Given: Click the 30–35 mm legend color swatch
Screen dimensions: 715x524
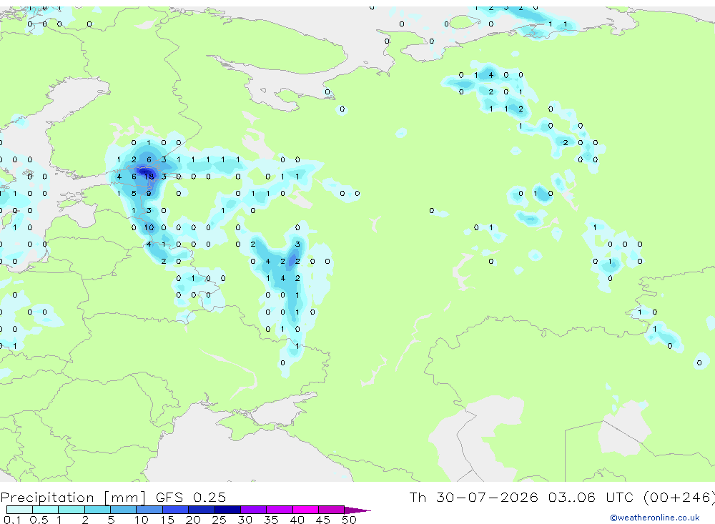Looking at the screenshot, I should coord(254,510).
